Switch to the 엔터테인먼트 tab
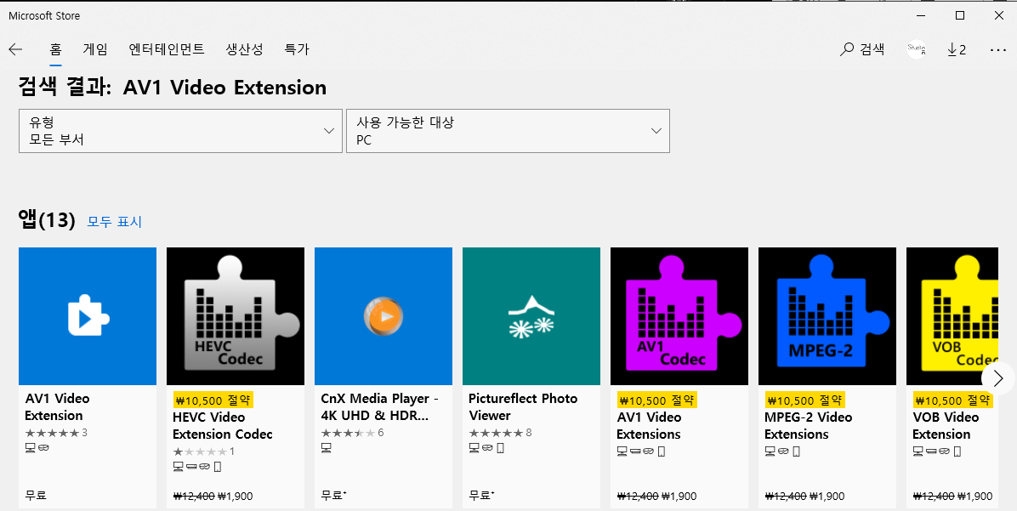Screen dimensions: 1017x511 coord(167,49)
